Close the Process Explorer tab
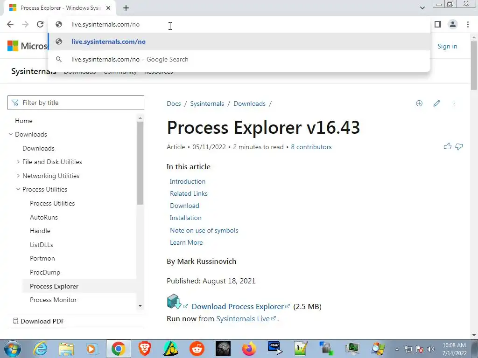The image size is (478, 358). (x=108, y=8)
